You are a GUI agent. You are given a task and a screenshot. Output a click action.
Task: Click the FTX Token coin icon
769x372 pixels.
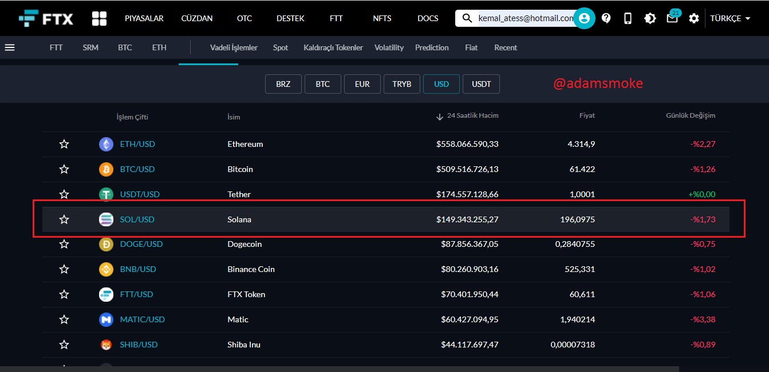[106, 294]
